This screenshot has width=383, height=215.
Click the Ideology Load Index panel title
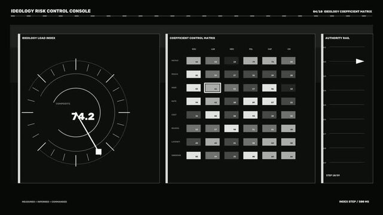(39, 38)
